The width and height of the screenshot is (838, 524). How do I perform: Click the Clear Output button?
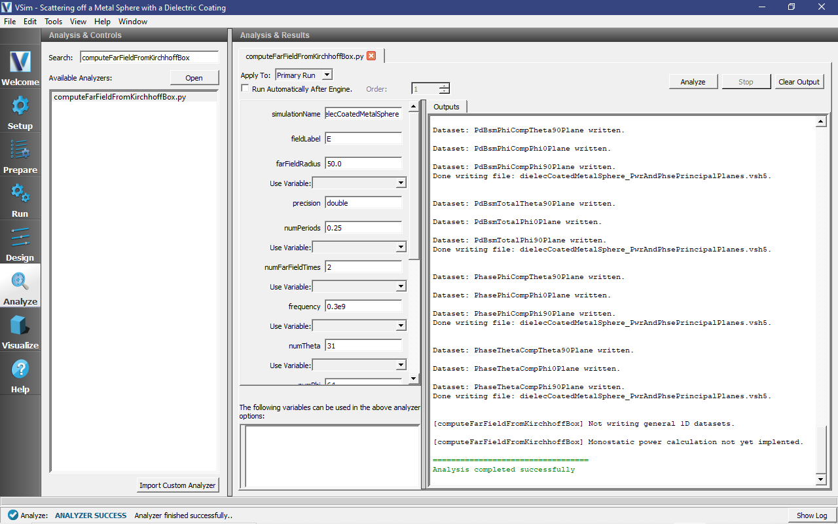pos(799,82)
